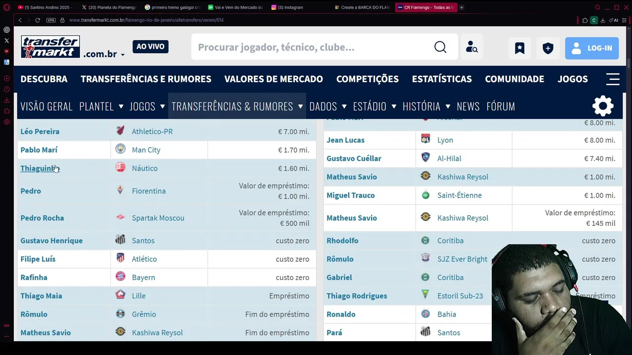Screen dimensions: 632x355
Task: Click the browser address bar URL
Action: point(147,20)
